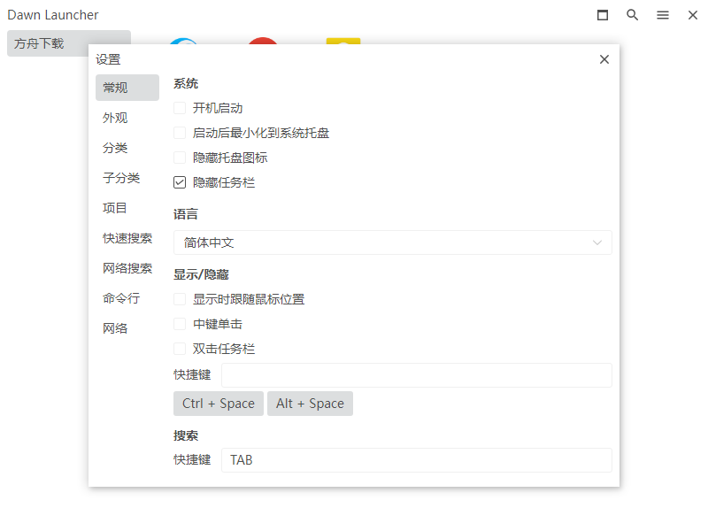Close the 设置 dialog with its X icon
This screenshot has width=708, height=531.
(604, 59)
